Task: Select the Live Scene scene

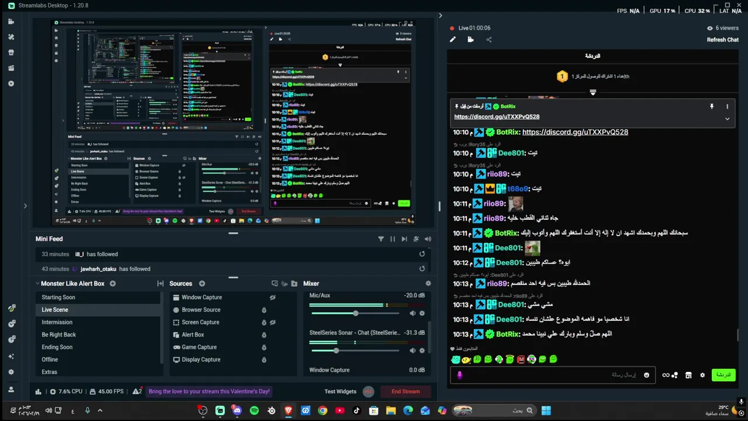Action: pyautogui.click(x=97, y=309)
